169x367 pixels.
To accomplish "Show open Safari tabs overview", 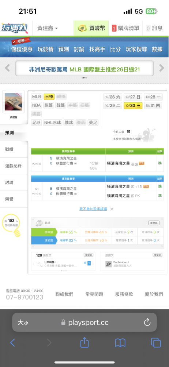I will 156,343.
